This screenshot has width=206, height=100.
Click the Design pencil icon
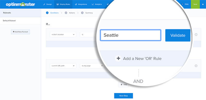[x=44, y=4]
